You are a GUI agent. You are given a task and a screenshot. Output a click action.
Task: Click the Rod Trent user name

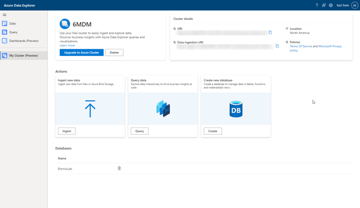pos(342,5)
